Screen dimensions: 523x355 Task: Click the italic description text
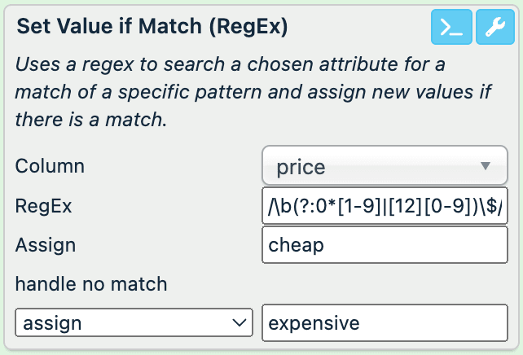[253, 91]
